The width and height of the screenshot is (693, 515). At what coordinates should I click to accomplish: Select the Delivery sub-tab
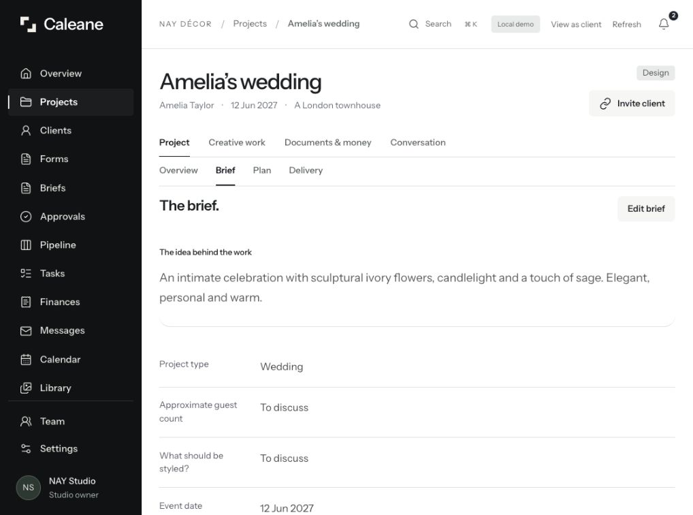click(306, 170)
